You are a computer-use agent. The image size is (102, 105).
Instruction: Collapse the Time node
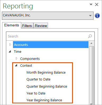point(10,51)
